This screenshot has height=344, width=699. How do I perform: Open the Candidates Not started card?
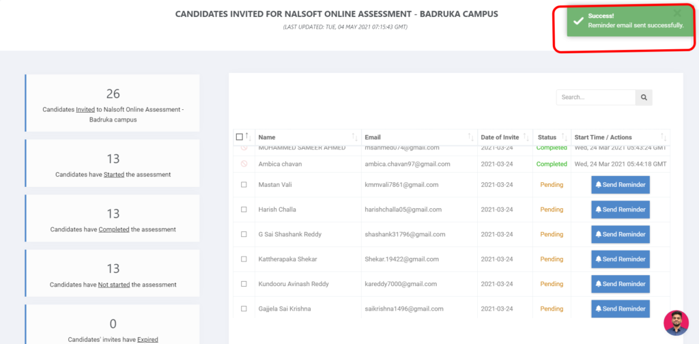click(x=113, y=273)
